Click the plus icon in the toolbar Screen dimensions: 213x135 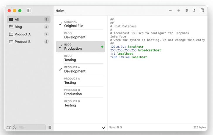179,11
